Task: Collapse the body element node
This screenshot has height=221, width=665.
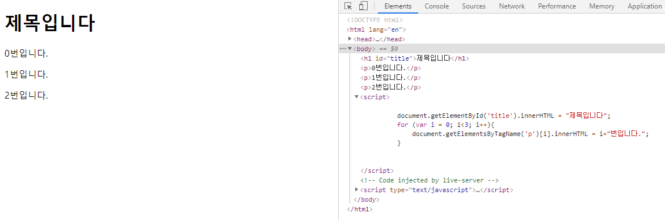Action: click(350, 49)
